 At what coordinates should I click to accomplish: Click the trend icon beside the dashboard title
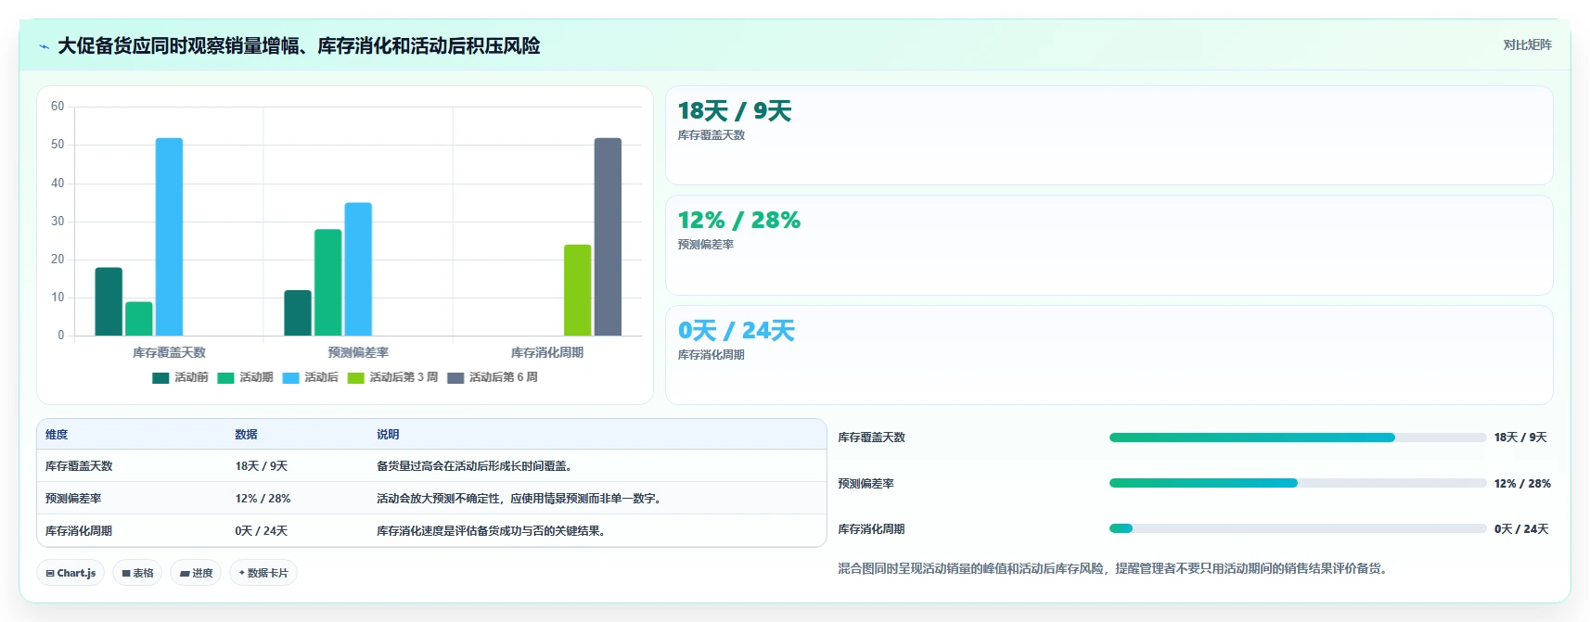point(44,46)
